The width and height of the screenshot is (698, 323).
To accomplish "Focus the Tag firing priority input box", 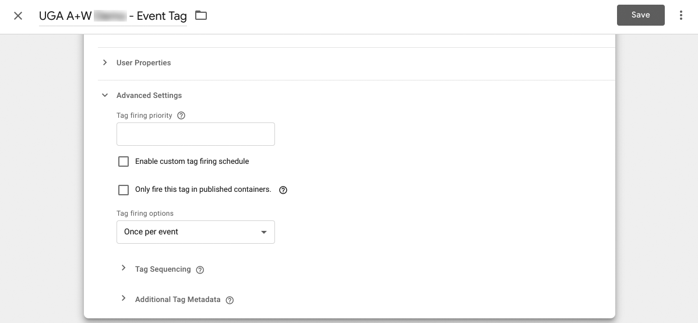I will pos(195,134).
